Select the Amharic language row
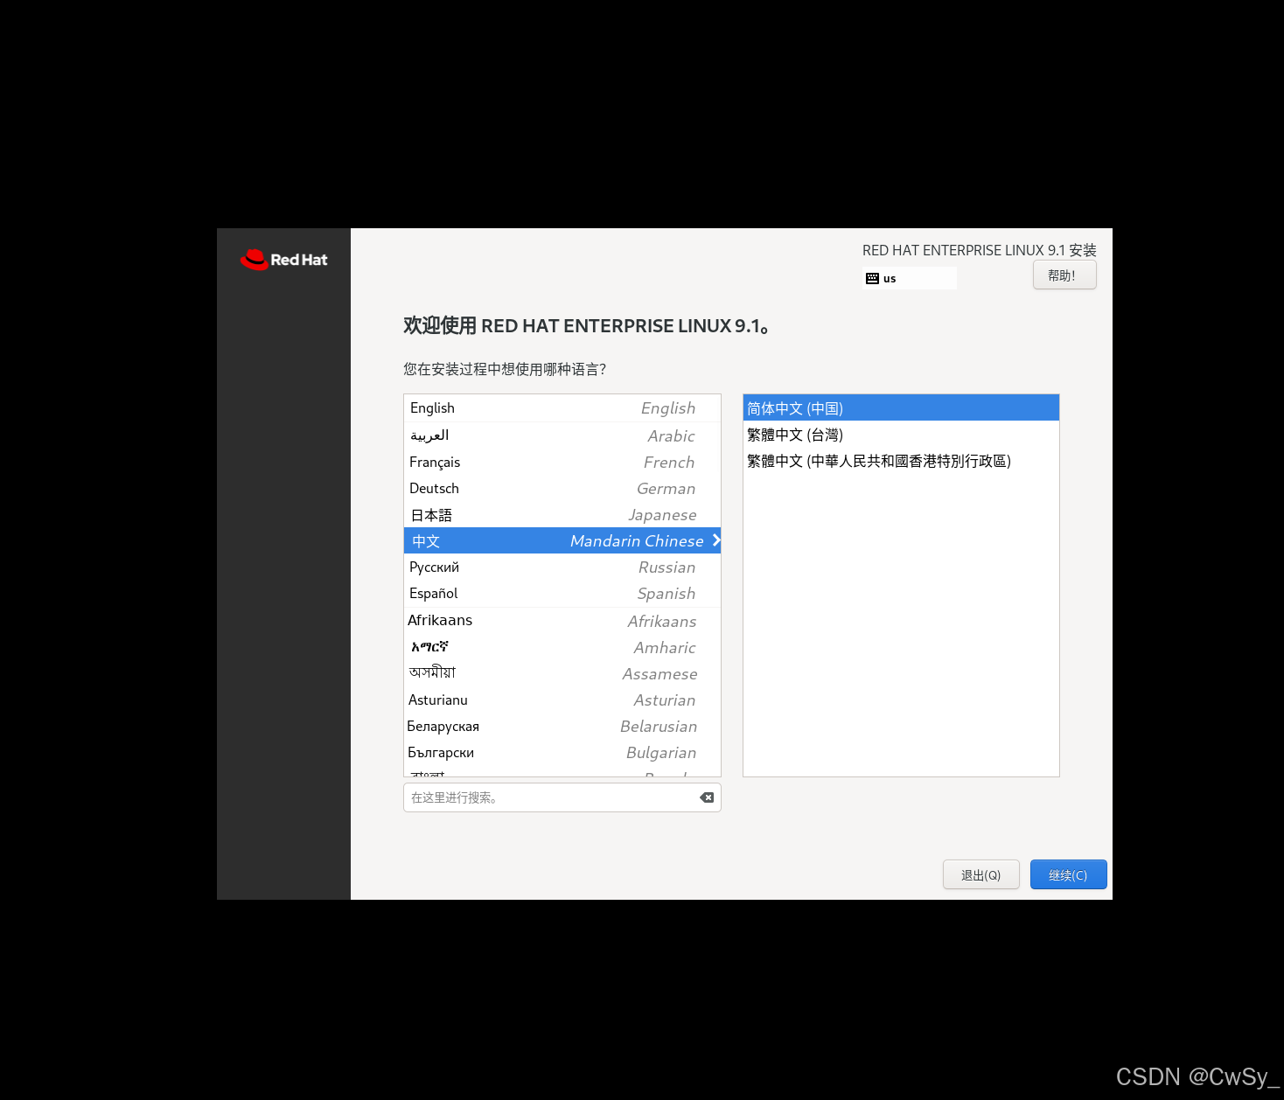 tap(562, 647)
